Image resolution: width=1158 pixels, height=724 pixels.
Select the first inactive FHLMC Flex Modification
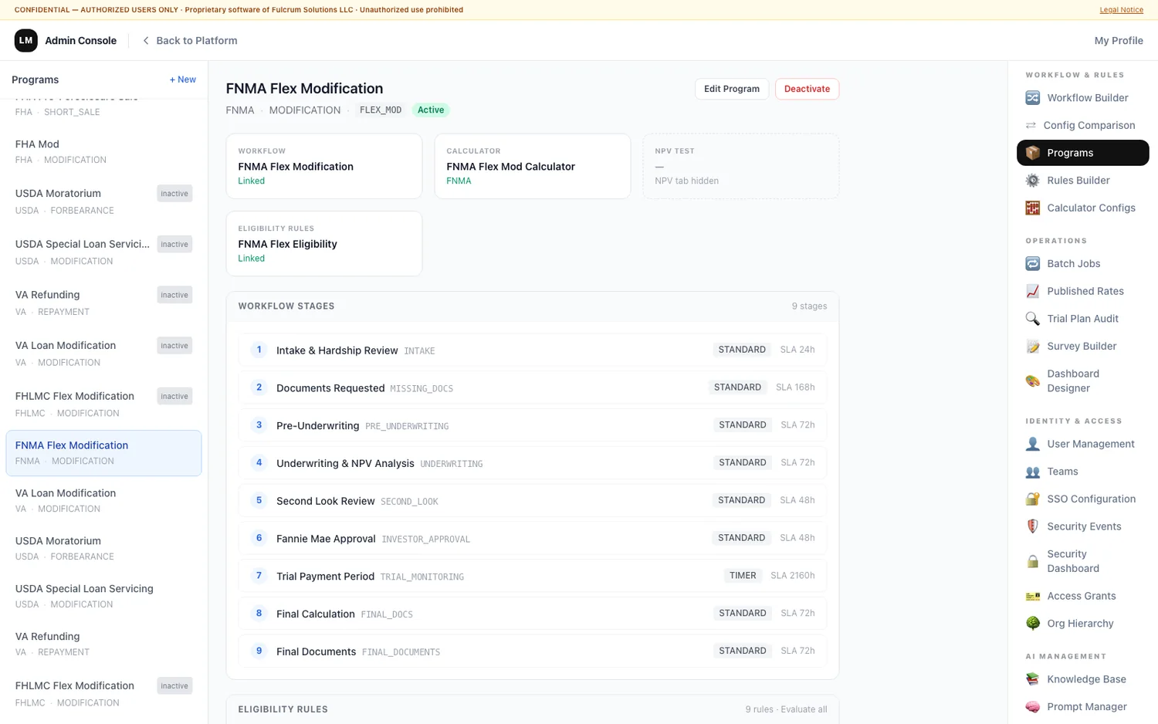click(103, 404)
